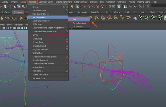The height and width of the screenshot is (107, 166).
Task: Click the cylindrical mapping checkerboard shelf icon
Action: click(x=147, y=18)
